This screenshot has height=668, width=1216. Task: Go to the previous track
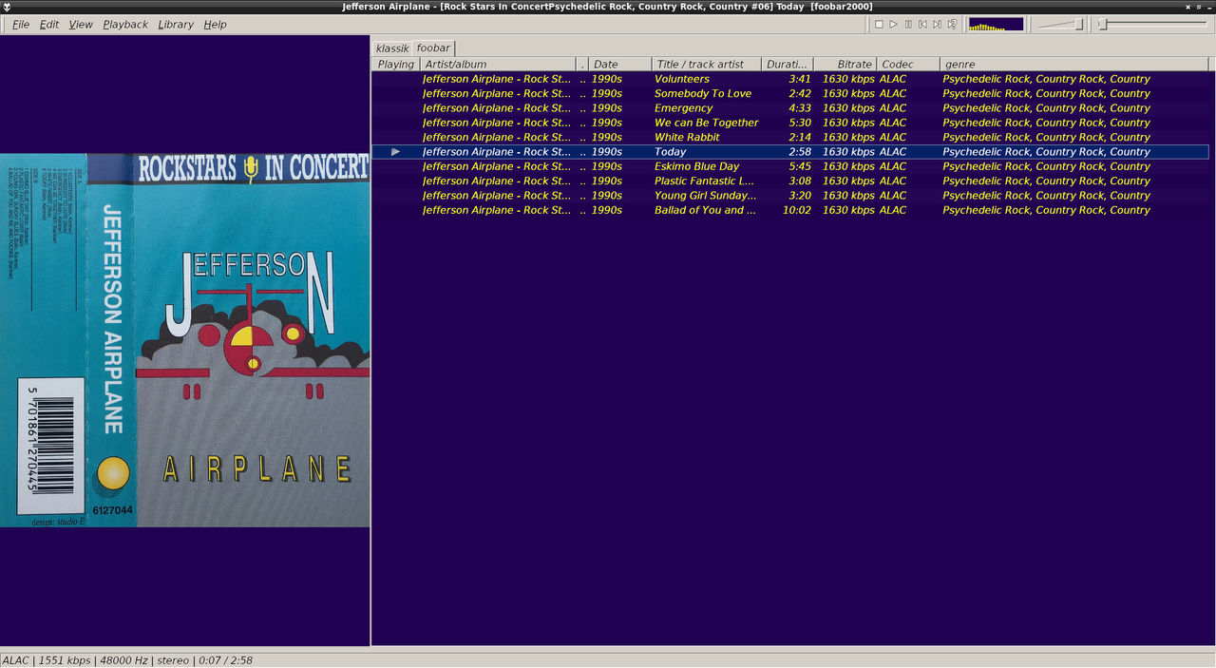(922, 24)
